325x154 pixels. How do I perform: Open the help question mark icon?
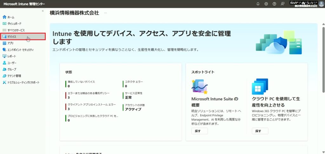pyautogui.click(x=274, y=4)
